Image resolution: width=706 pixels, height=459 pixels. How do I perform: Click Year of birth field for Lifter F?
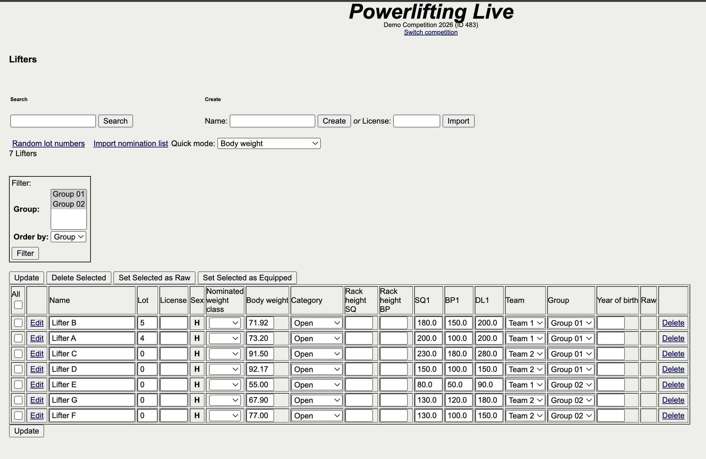(x=611, y=416)
